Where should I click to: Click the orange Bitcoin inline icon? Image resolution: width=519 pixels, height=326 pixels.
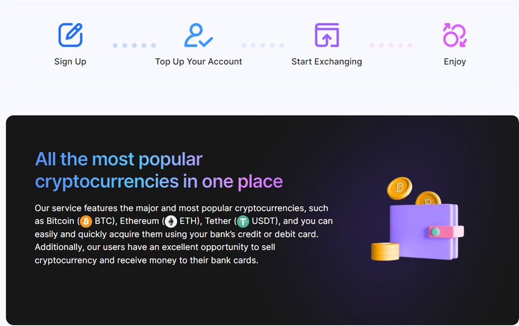tap(86, 221)
